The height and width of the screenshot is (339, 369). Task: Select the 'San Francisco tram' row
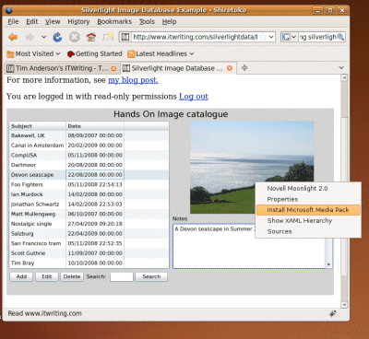point(89,243)
